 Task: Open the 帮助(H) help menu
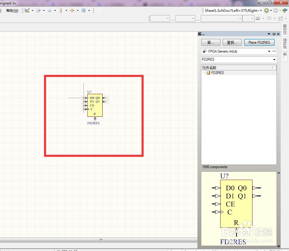[x=12, y=10]
